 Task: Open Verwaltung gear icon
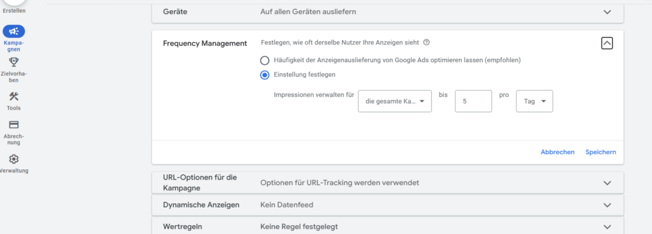tap(14, 159)
